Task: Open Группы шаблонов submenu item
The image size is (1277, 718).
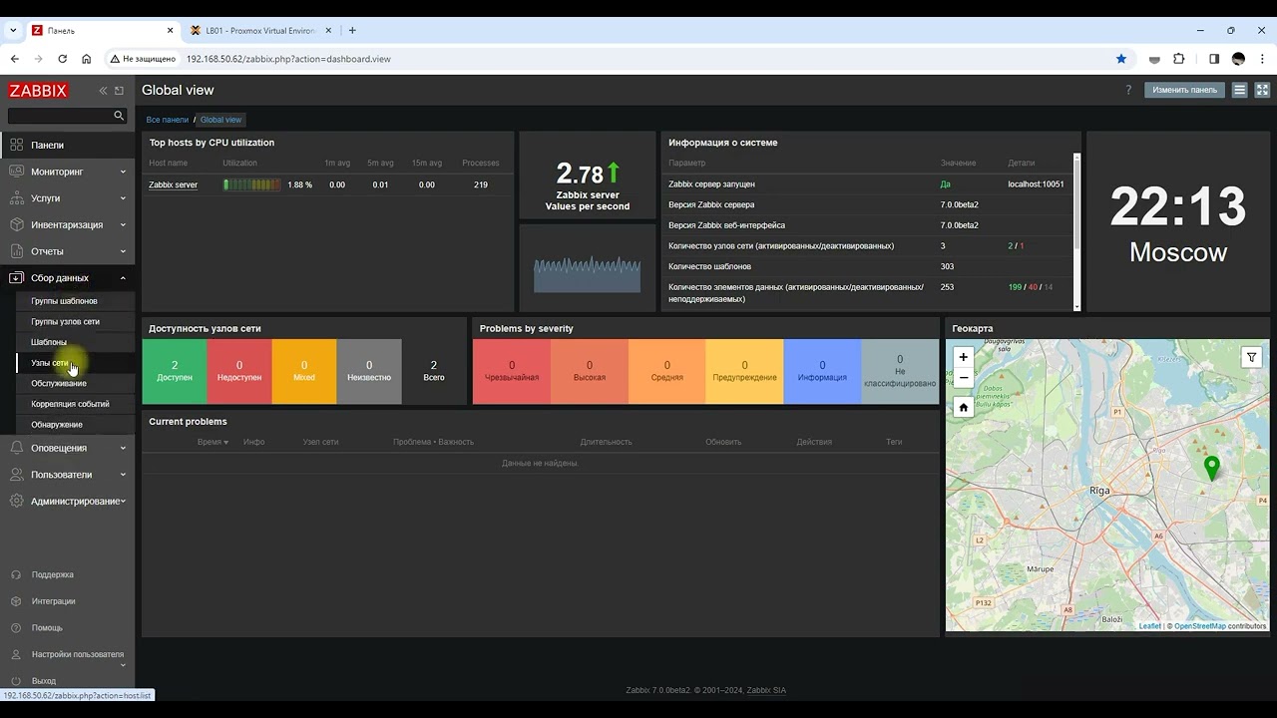Action: [x=64, y=301]
